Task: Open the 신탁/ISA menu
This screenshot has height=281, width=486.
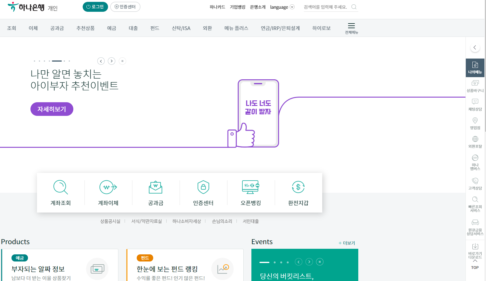Action: tap(181, 28)
